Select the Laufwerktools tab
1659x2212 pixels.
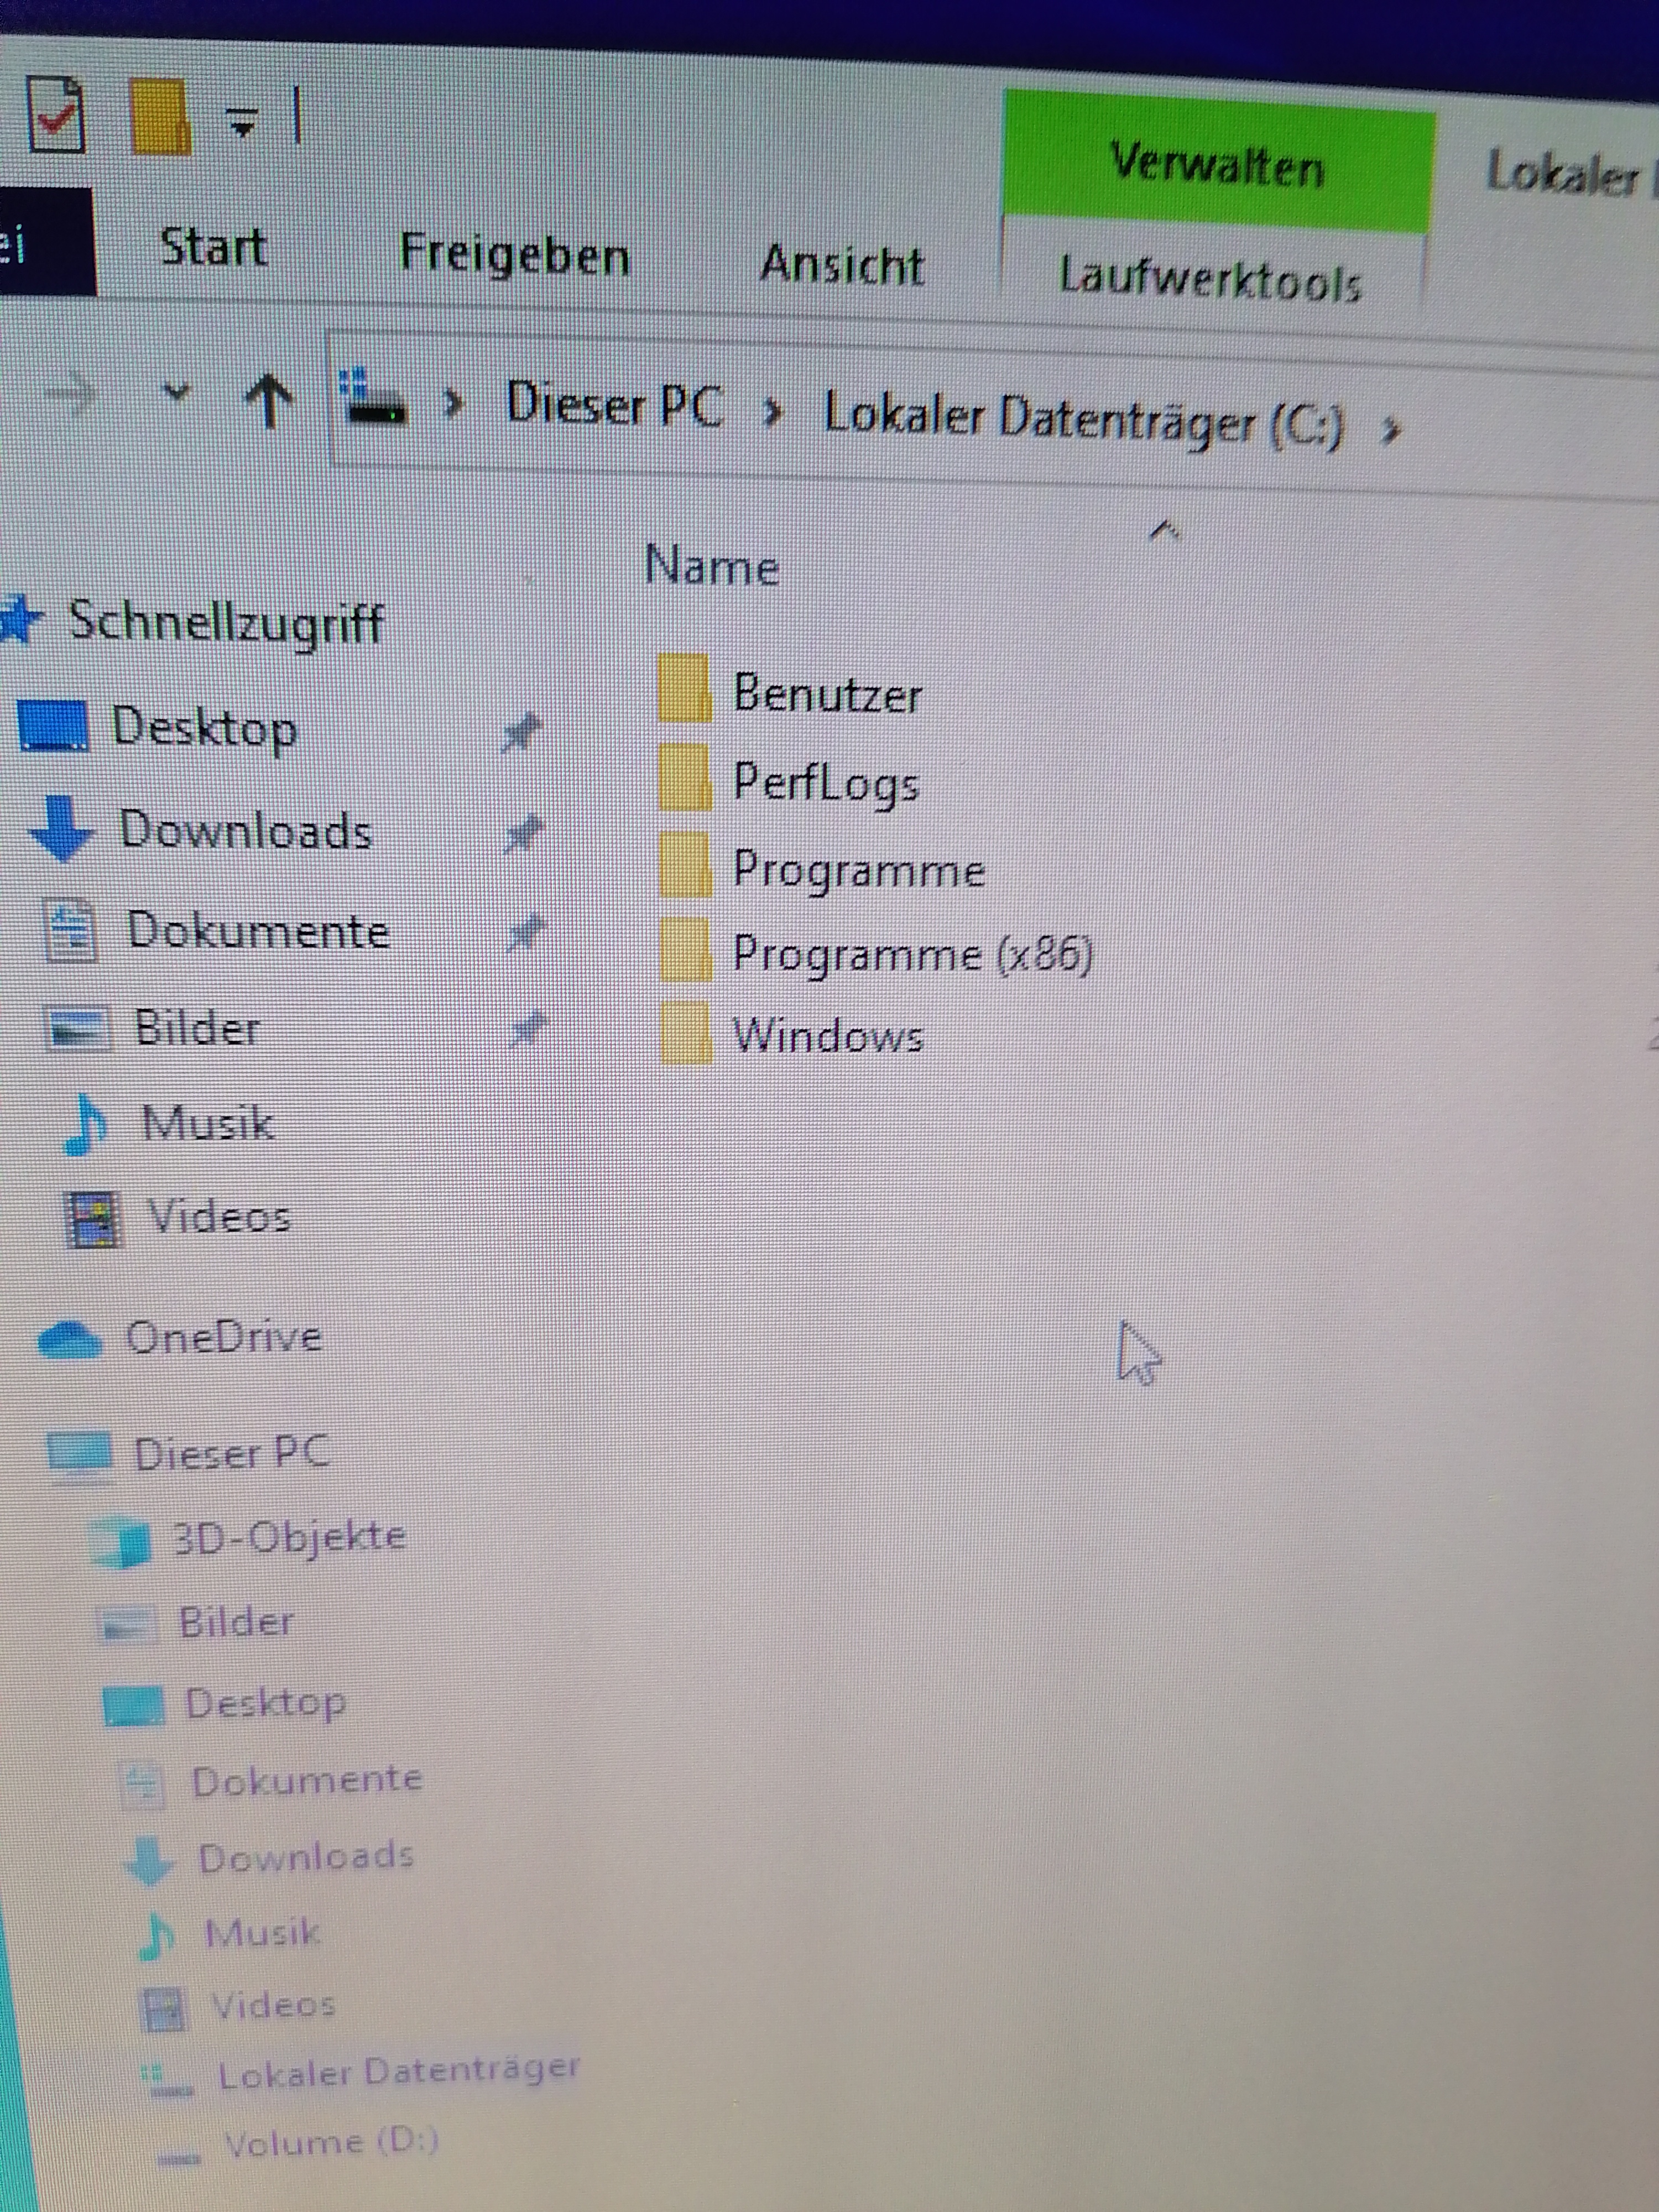click(1210, 279)
